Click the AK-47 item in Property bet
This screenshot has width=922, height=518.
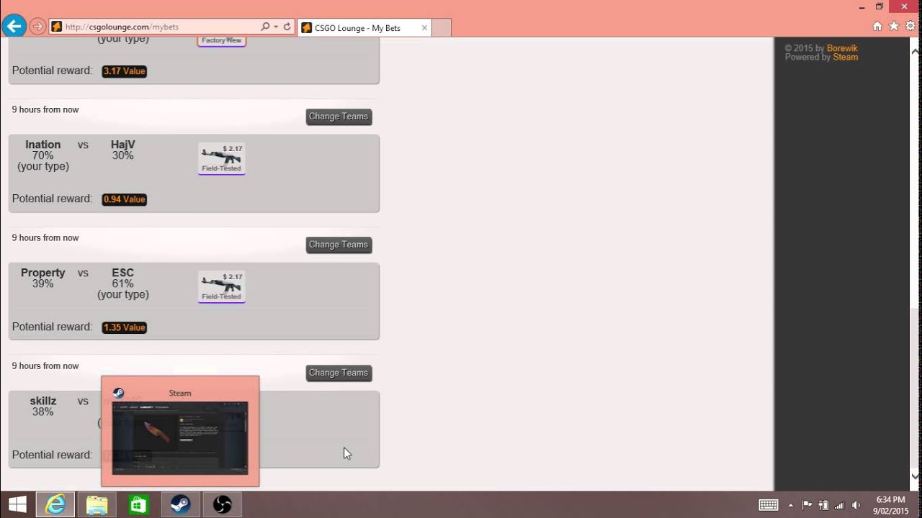pyautogui.click(x=222, y=287)
